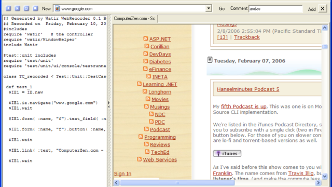This screenshot has height=187, width=332.
Task: Select the ComputerZen.com browser tab
Action: click(x=135, y=19)
